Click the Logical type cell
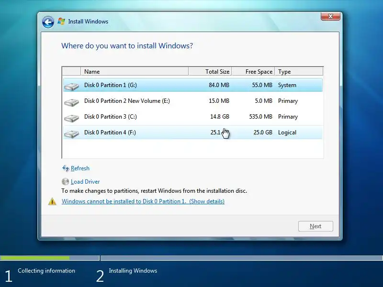 pos(287,132)
